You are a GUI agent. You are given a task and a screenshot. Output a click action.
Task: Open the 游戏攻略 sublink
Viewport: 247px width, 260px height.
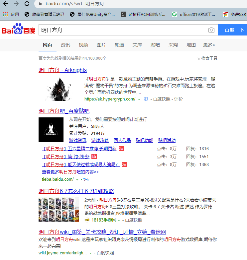(100, 140)
